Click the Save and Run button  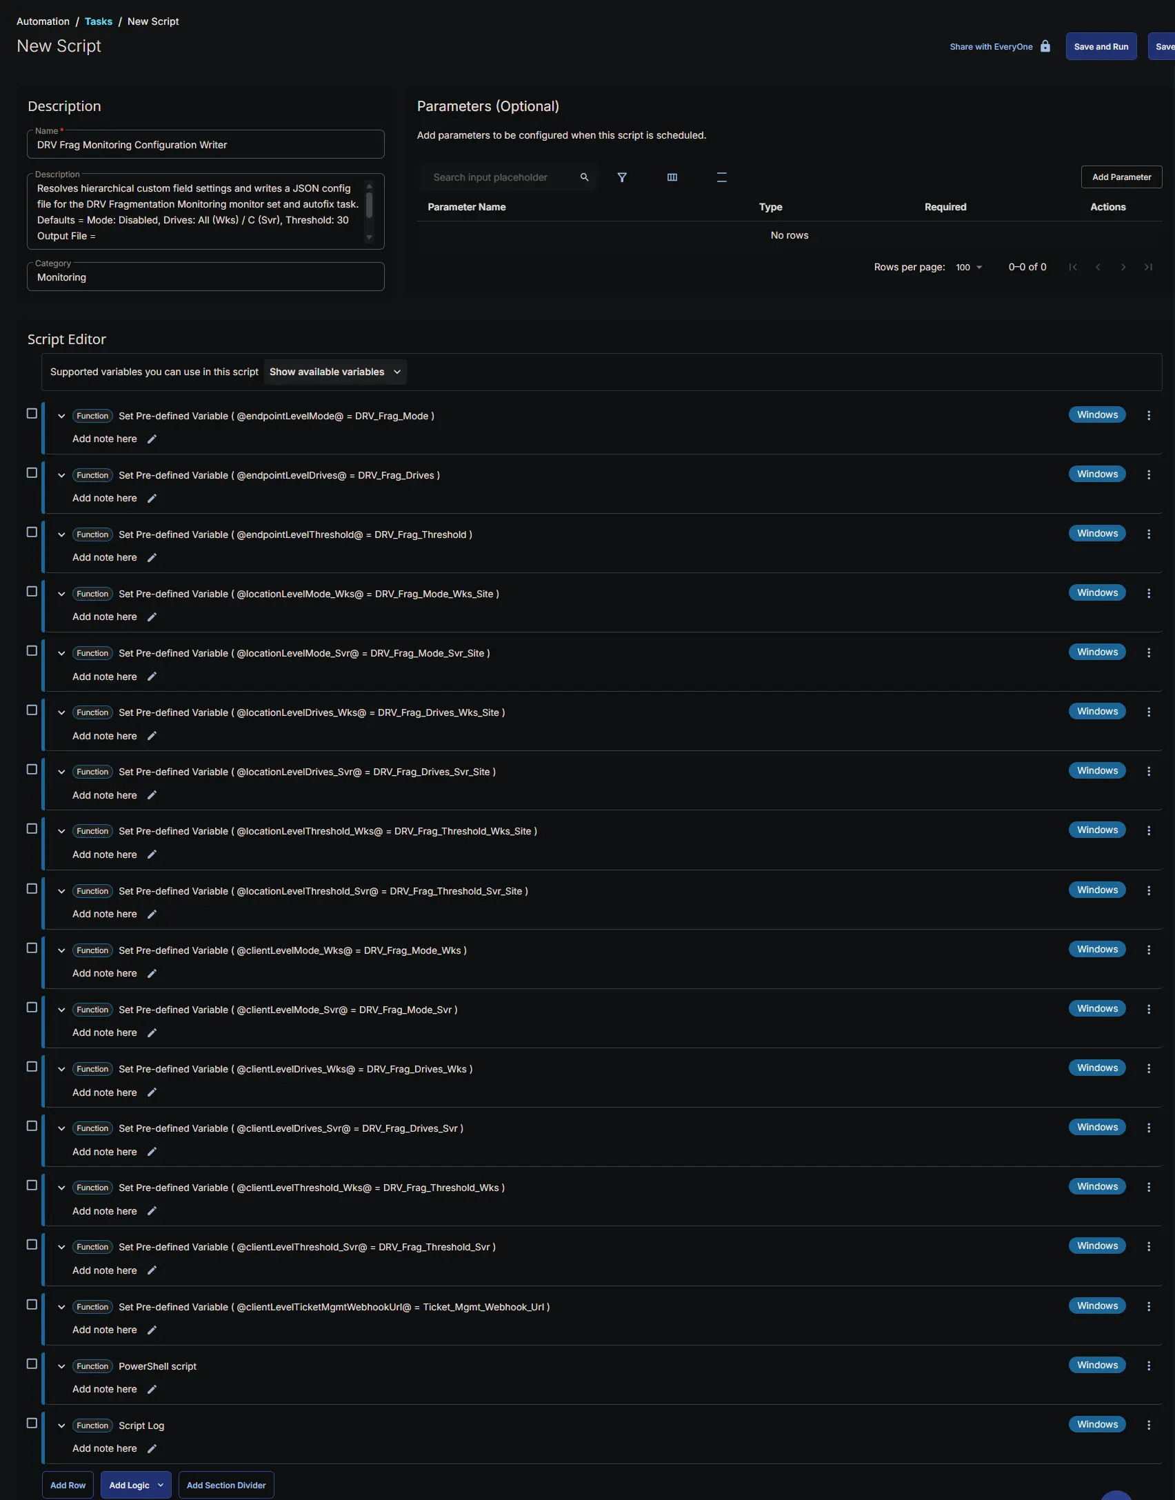(x=1101, y=47)
